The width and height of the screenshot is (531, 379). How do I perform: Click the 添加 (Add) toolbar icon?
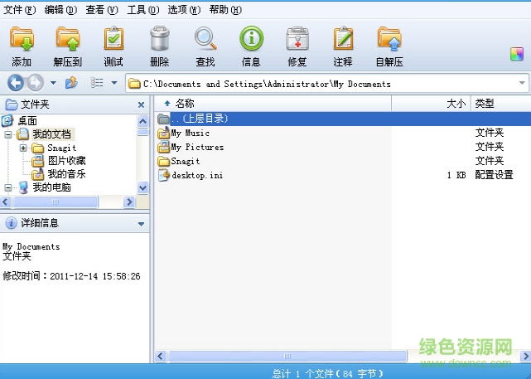tap(22, 46)
